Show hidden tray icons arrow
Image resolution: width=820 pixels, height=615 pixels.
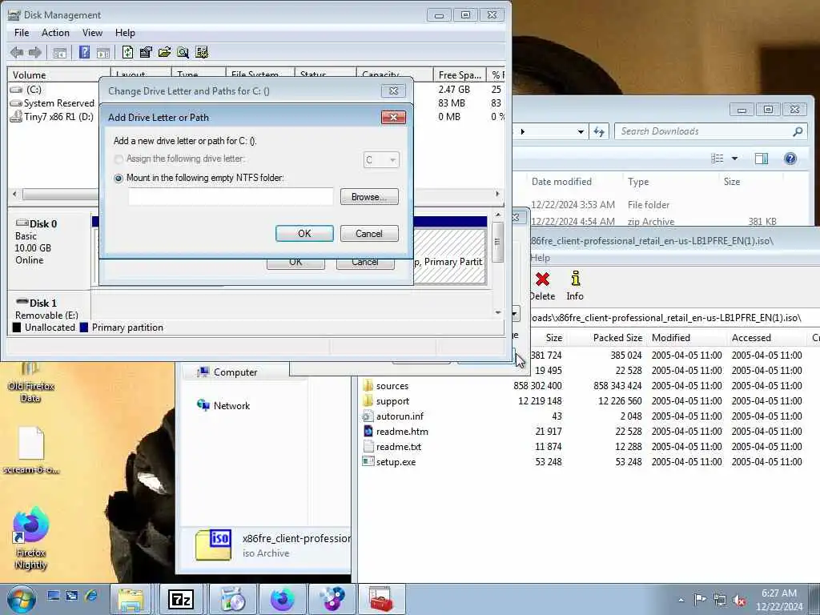[681, 601]
